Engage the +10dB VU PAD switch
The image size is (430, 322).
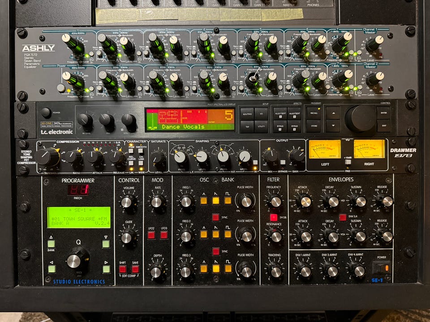pyautogui.click(x=348, y=161)
